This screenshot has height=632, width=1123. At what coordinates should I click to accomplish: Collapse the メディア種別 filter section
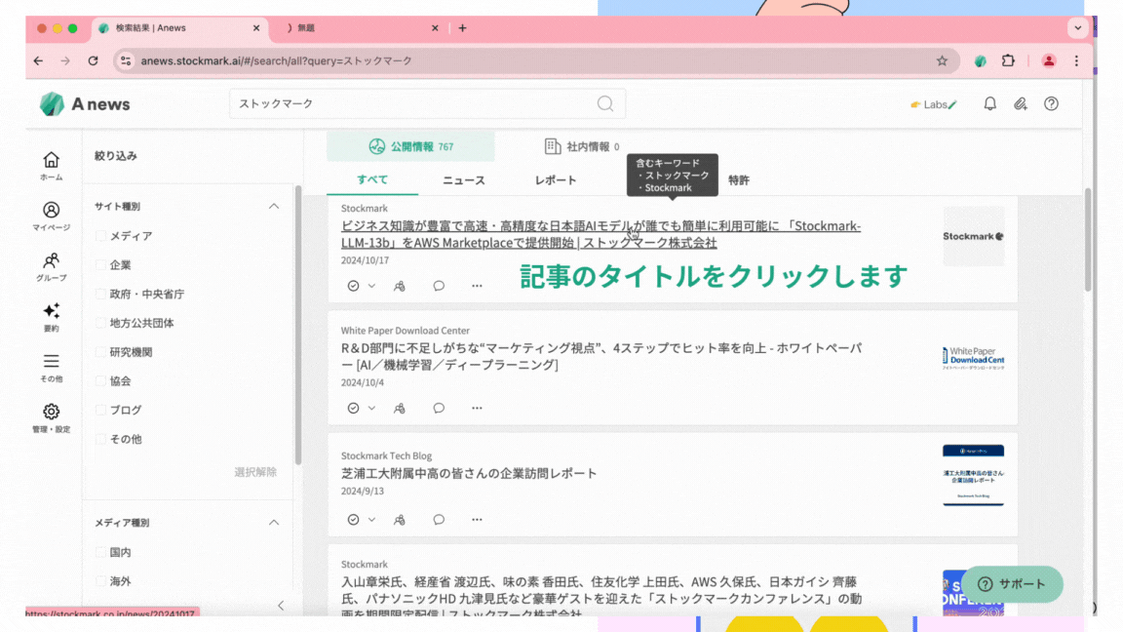click(x=274, y=523)
